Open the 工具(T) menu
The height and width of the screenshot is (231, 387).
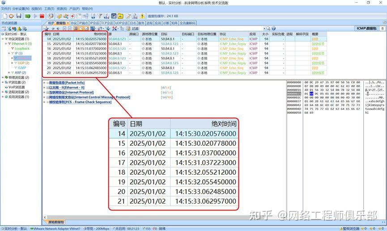[49, 8]
